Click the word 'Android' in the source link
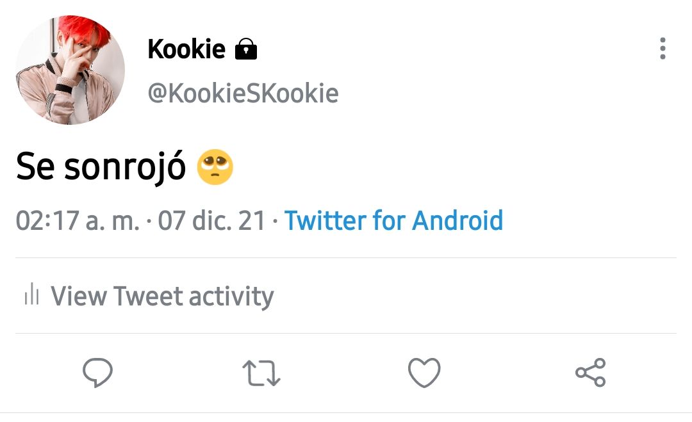 [457, 220]
